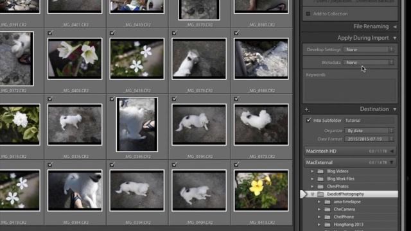Expand the File Renaming panel
This screenshot has width=411, height=231.
point(395,27)
